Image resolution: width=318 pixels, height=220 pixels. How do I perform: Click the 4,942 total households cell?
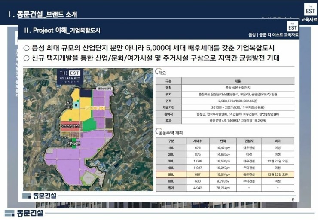coord(198,188)
